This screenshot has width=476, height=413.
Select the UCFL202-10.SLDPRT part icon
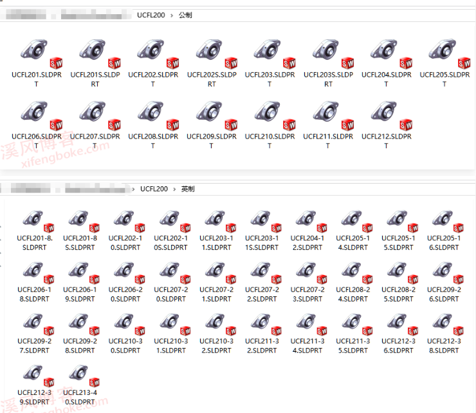click(x=129, y=222)
